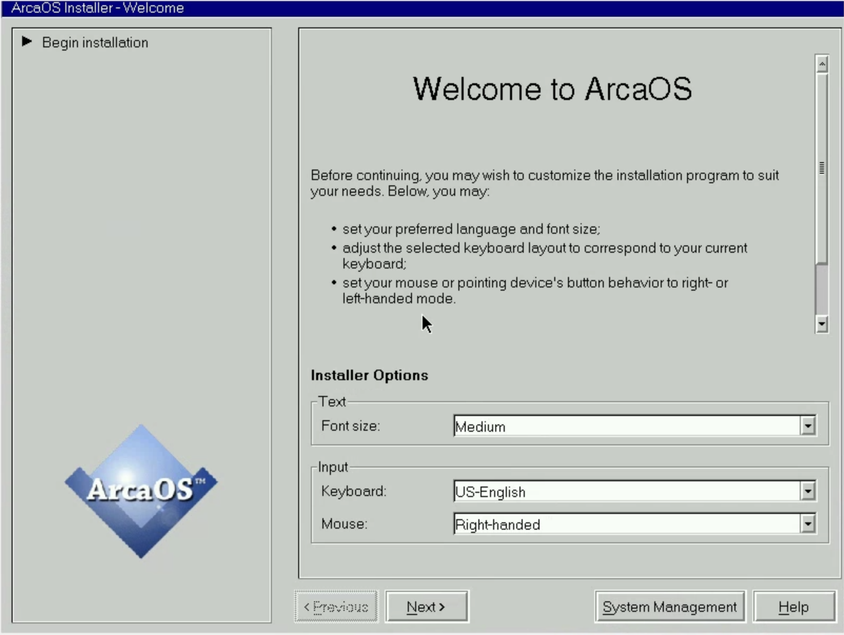Image resolution: width=844 pixels, height=635 pixels.
Task: Select Begin installation in the sidebar
Action: click(x=96, y=42)
